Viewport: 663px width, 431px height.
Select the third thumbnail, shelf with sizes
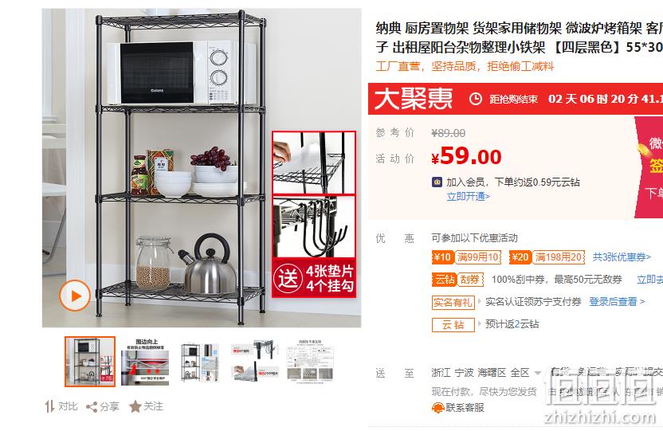[x=201, y=362]
